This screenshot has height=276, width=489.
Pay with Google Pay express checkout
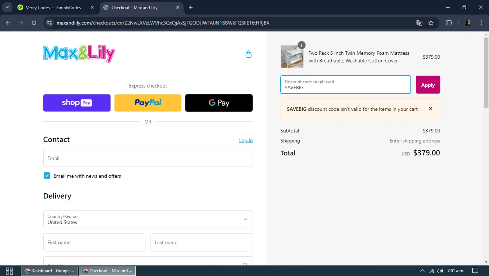pyautogui.click(x=219, y=103)
